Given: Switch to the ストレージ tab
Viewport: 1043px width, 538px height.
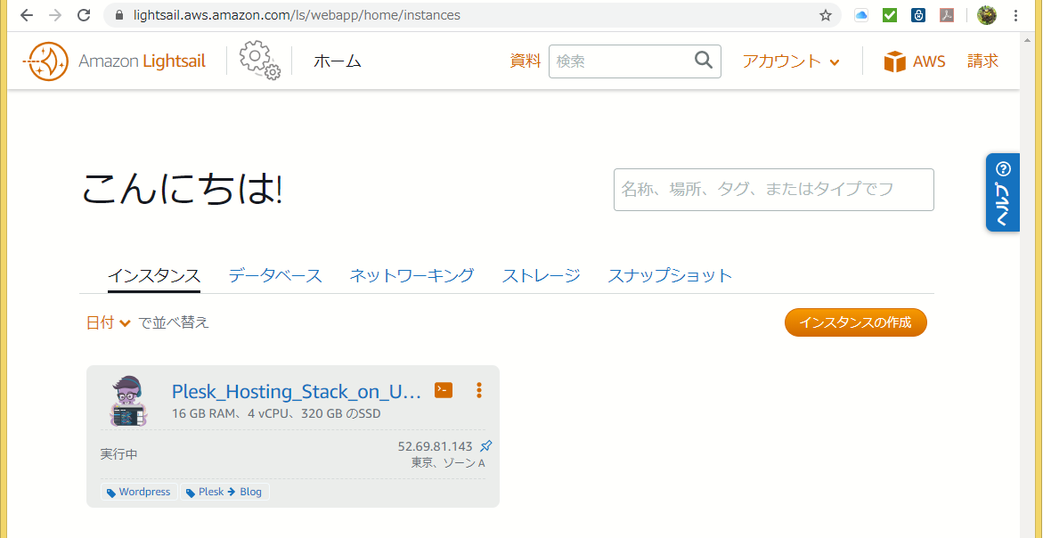Looking at the screenshot, I should [541, 275].
